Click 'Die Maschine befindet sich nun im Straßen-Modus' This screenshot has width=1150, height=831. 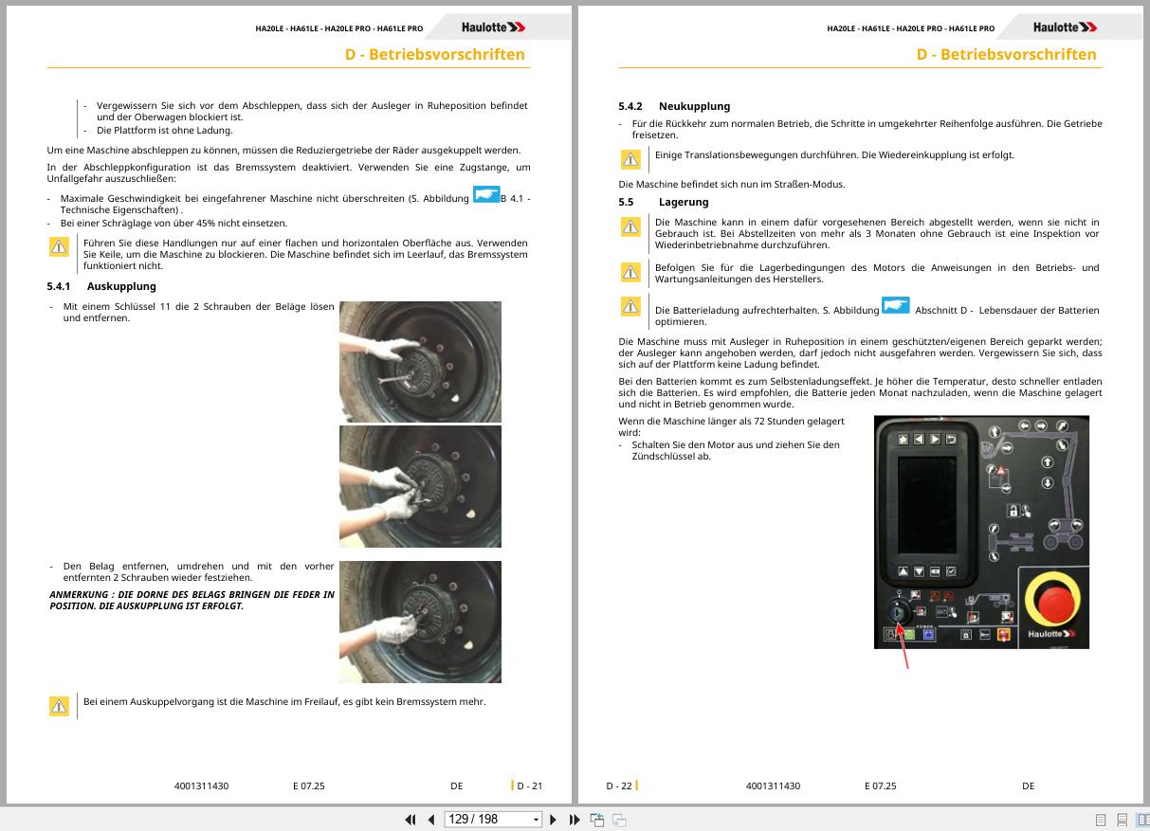[x=731, y=184]
